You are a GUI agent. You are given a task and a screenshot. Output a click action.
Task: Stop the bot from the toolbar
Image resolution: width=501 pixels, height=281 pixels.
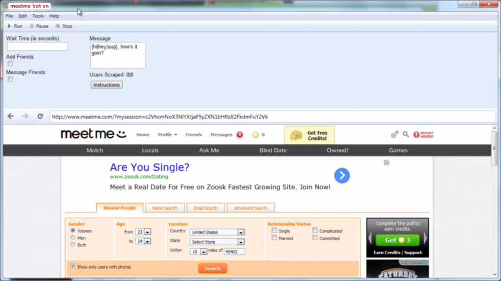(x=64, y=26)
